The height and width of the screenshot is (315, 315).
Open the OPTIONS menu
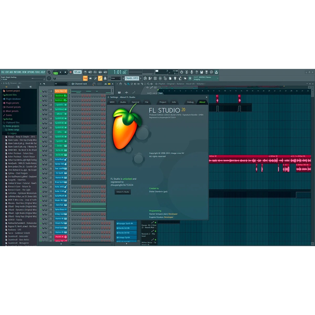[31, 72]
